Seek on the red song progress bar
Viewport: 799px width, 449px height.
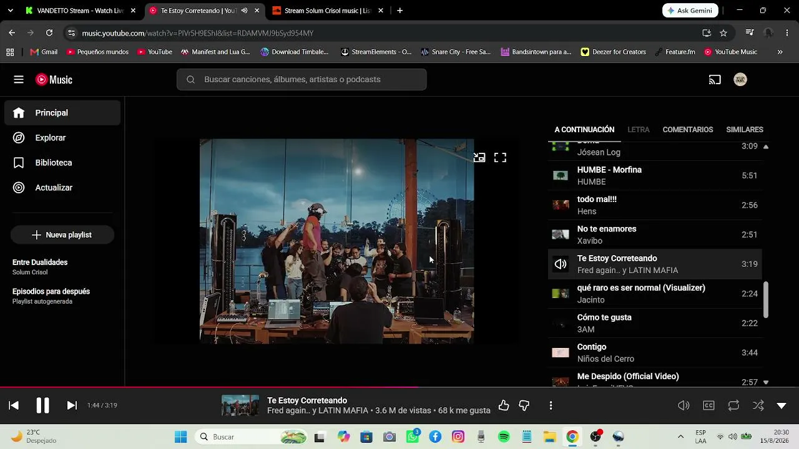[x=399, y=387]
